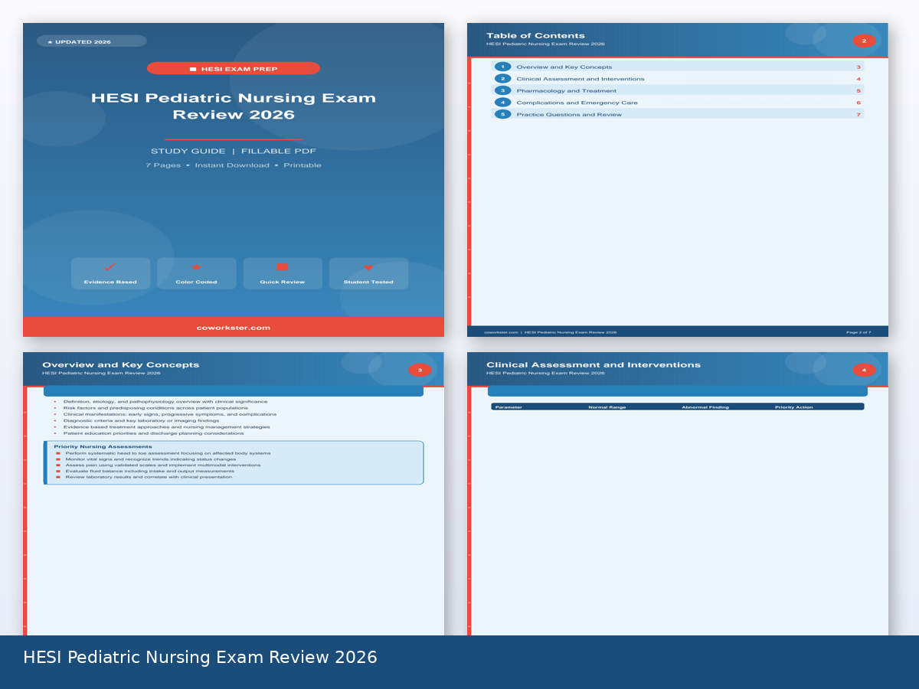Click the HESI EXAM PREP badge
This screenshot has width=919, height=689.
coord(234,67)
